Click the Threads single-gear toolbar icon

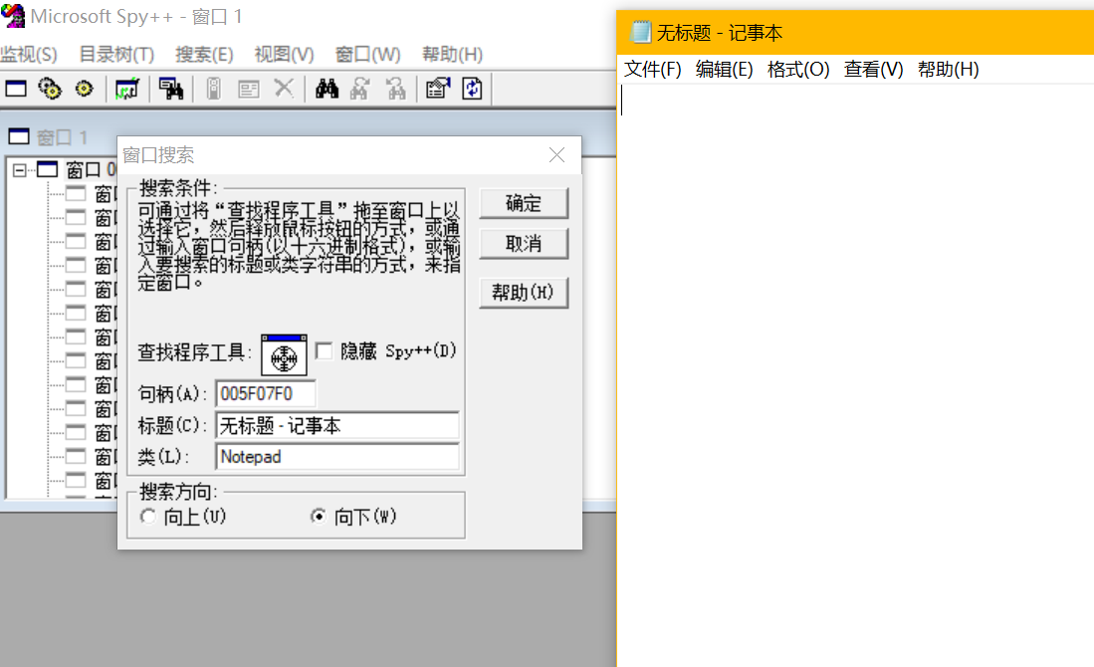pyautogui.click(x=84, y=89)
